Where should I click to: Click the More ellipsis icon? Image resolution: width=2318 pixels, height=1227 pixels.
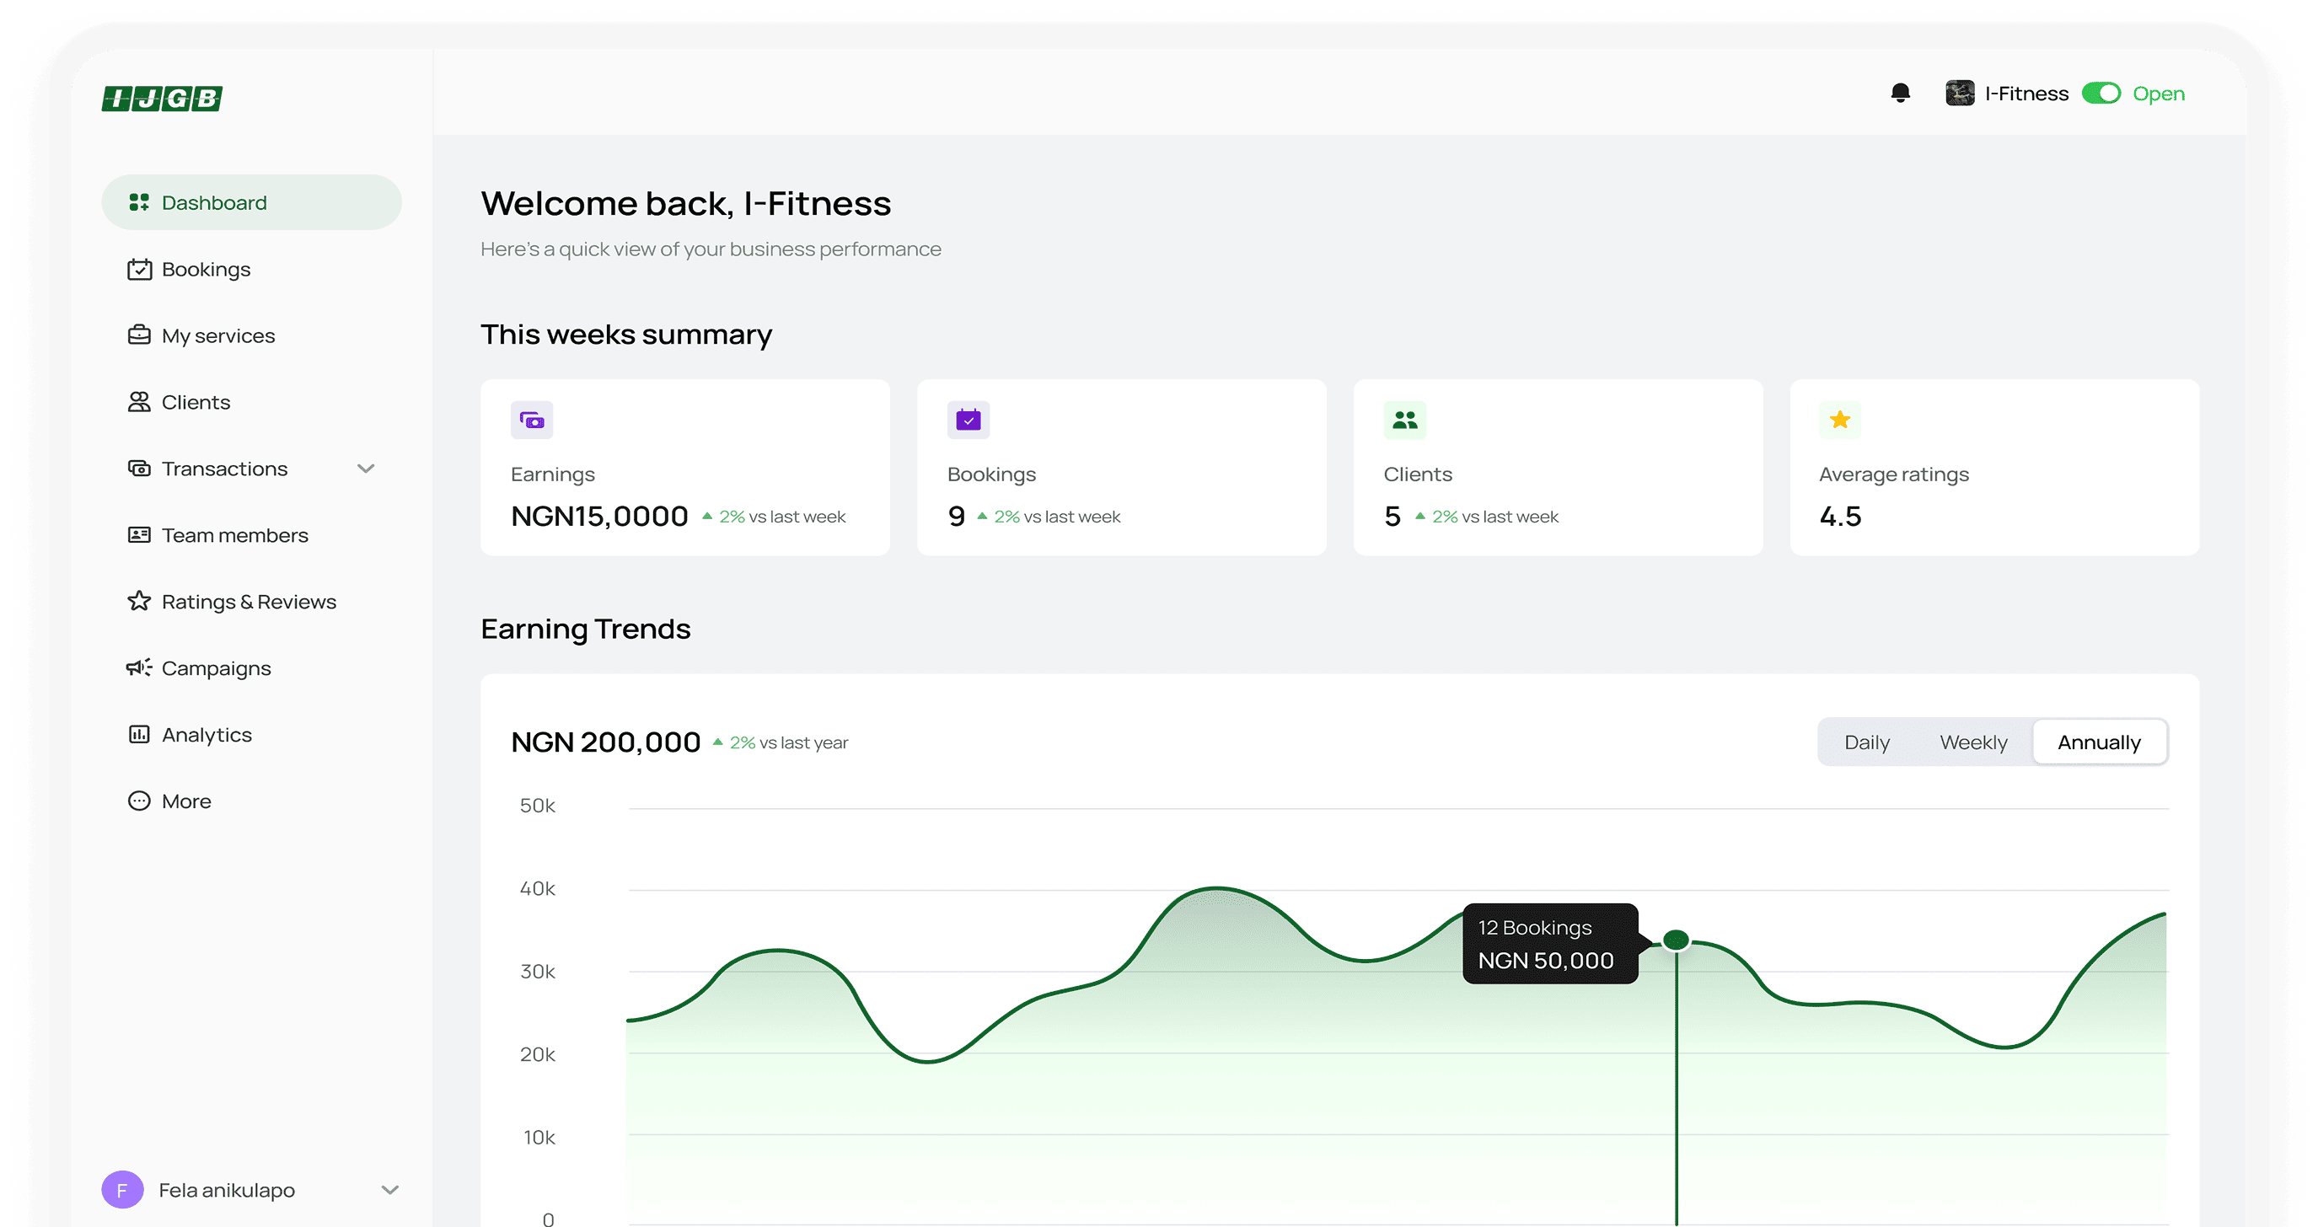[x=138, y=801]
